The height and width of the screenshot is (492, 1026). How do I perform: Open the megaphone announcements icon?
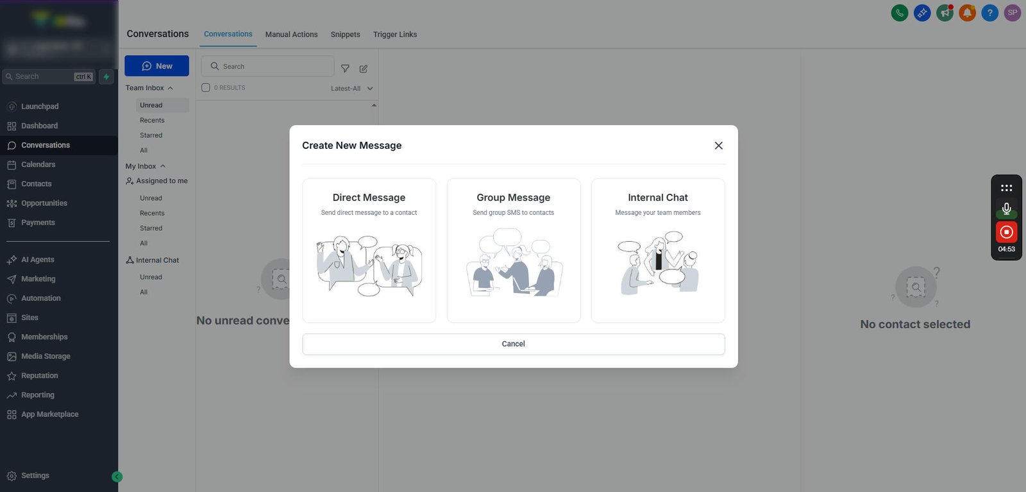click(945, 13)
